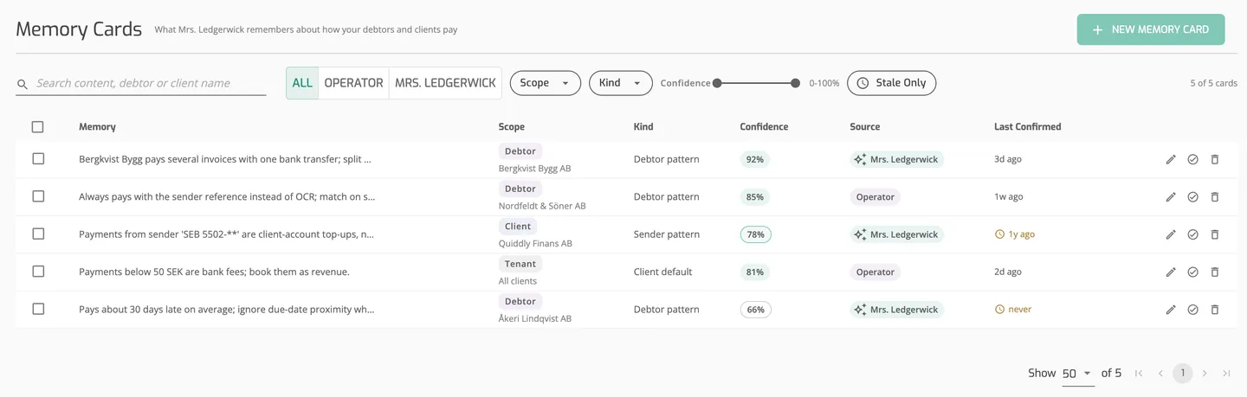Sort by the Confidence column header
1247x397 pixels.
point(764,126)
